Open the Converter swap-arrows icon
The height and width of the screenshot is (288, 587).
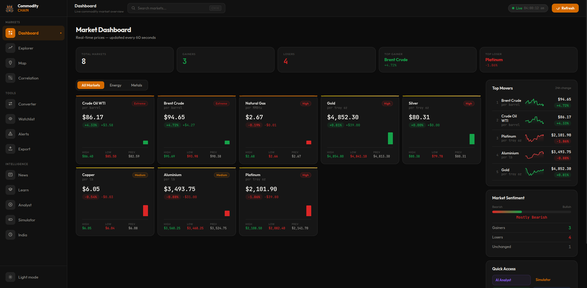pyautogui.click(x=10, y=104)
